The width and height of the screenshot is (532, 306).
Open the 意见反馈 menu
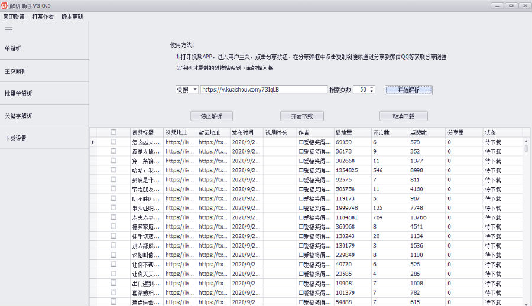pyautogui.click(x=14, y=17)
